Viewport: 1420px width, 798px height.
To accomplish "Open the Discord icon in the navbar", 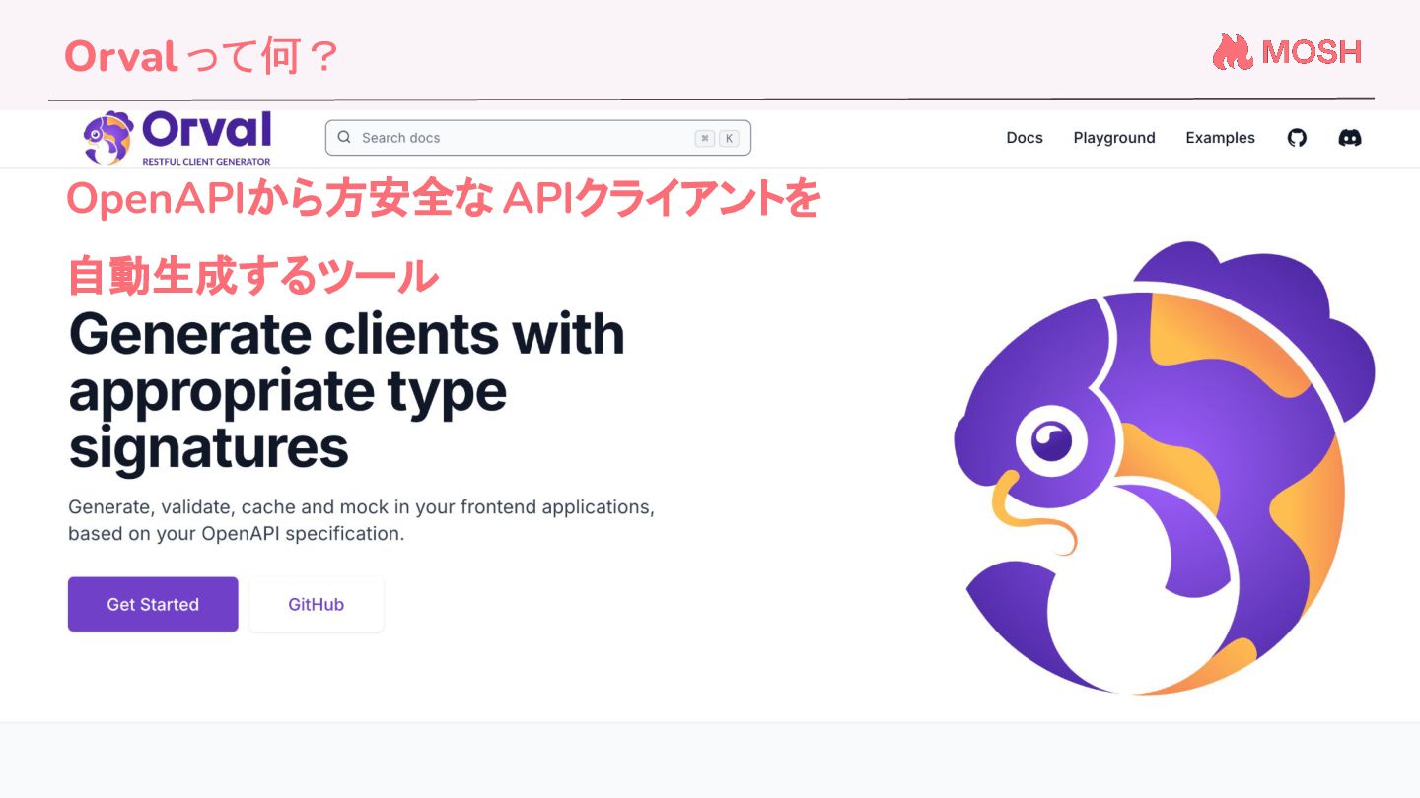I will pyautogui.click(x=1350, y=138).
